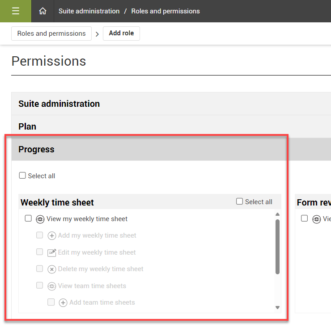Expand the Plan permissions section
This screenshot has width=331, height=327.
coord(27,126)
